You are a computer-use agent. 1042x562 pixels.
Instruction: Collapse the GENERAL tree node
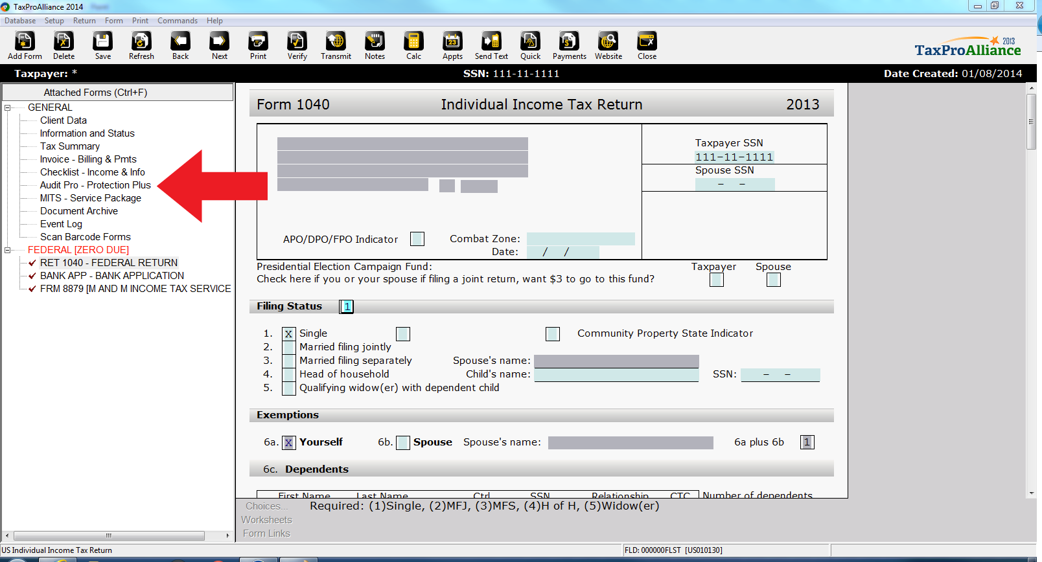tap(8, 107)
